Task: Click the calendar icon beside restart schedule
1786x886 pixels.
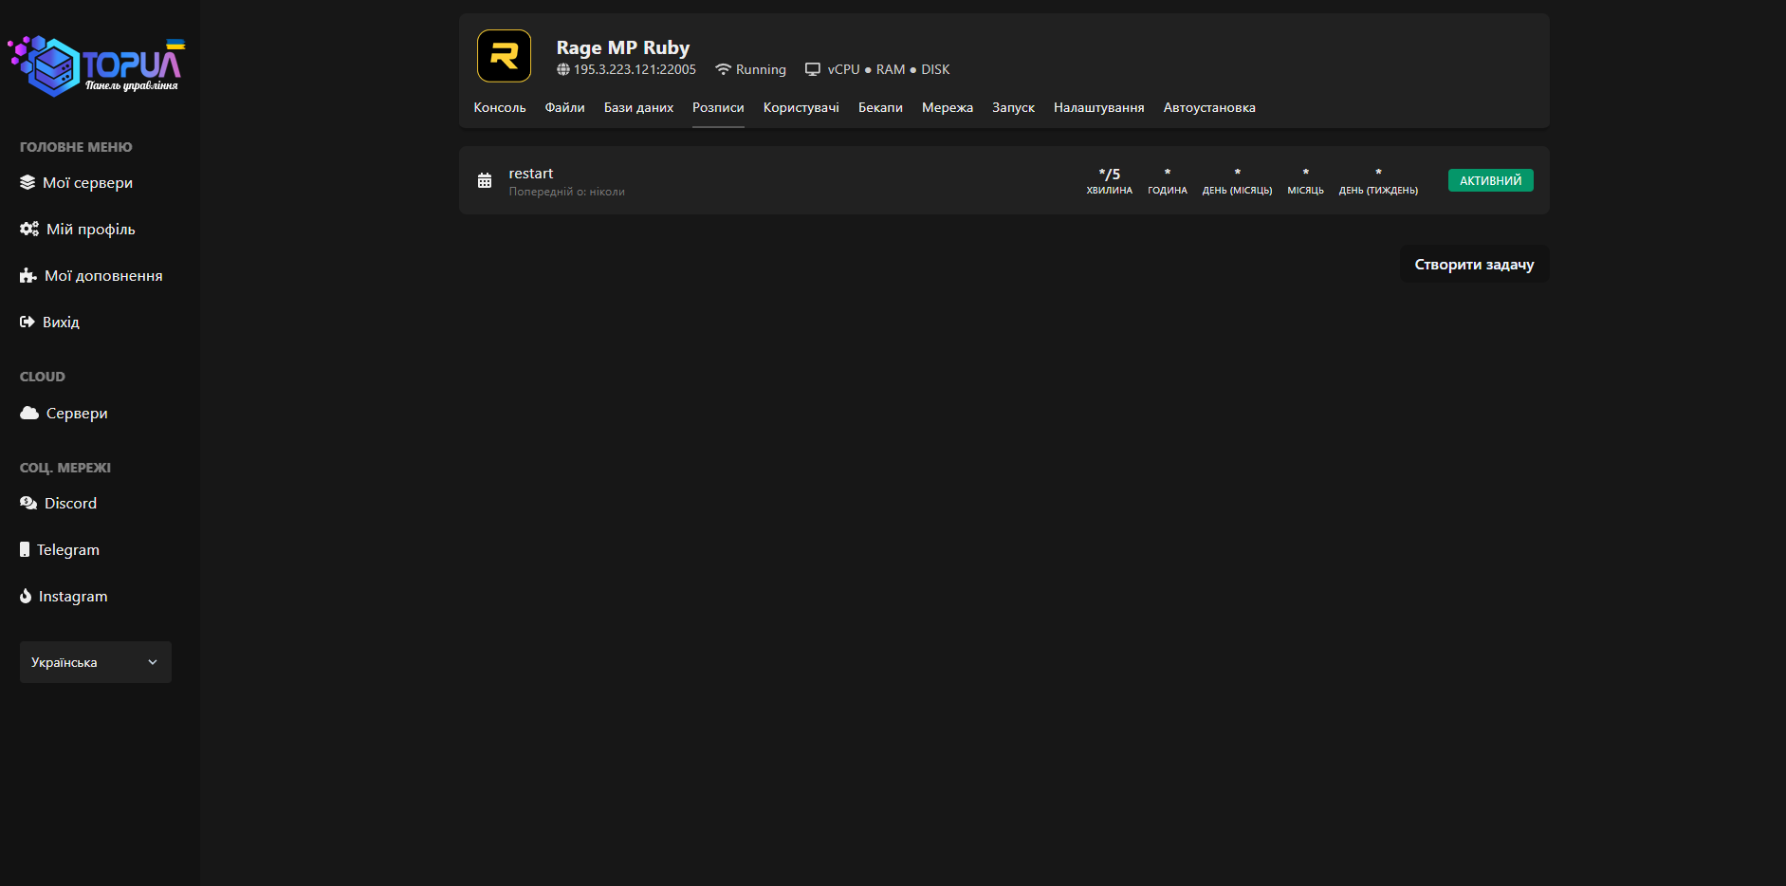Action: 485,181
